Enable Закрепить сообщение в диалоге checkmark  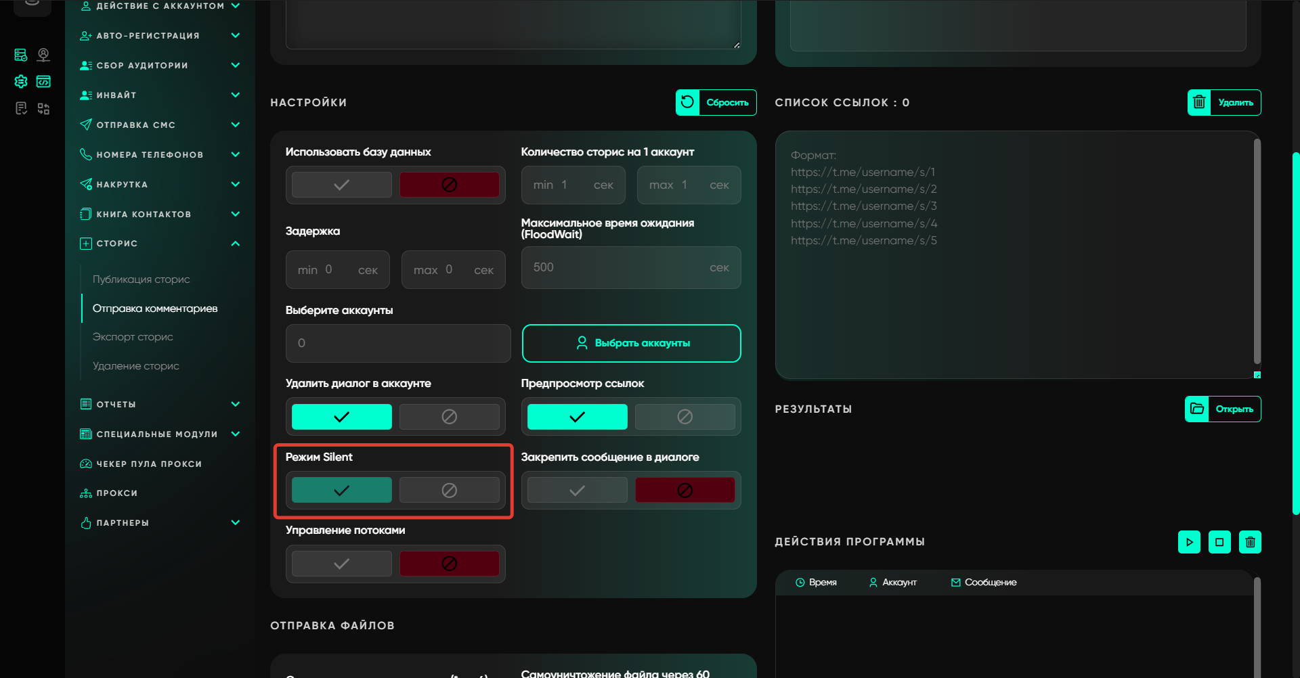577,491
